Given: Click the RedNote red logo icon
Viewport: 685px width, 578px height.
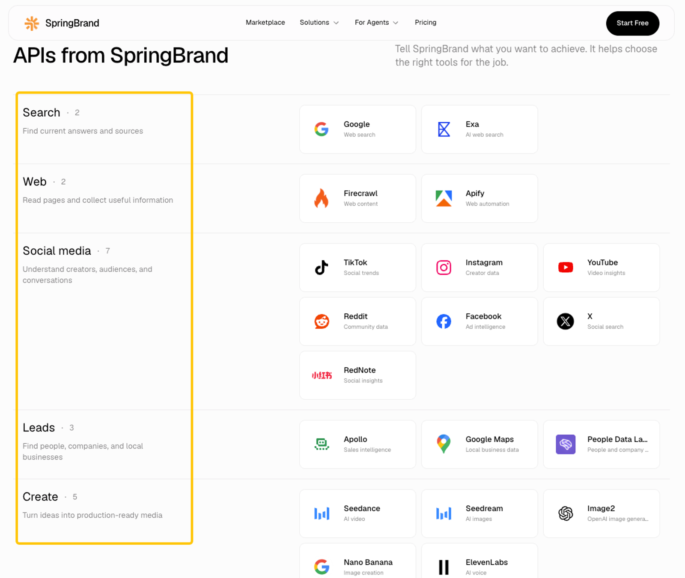Looking at the screenshot, I should point(322,375).
